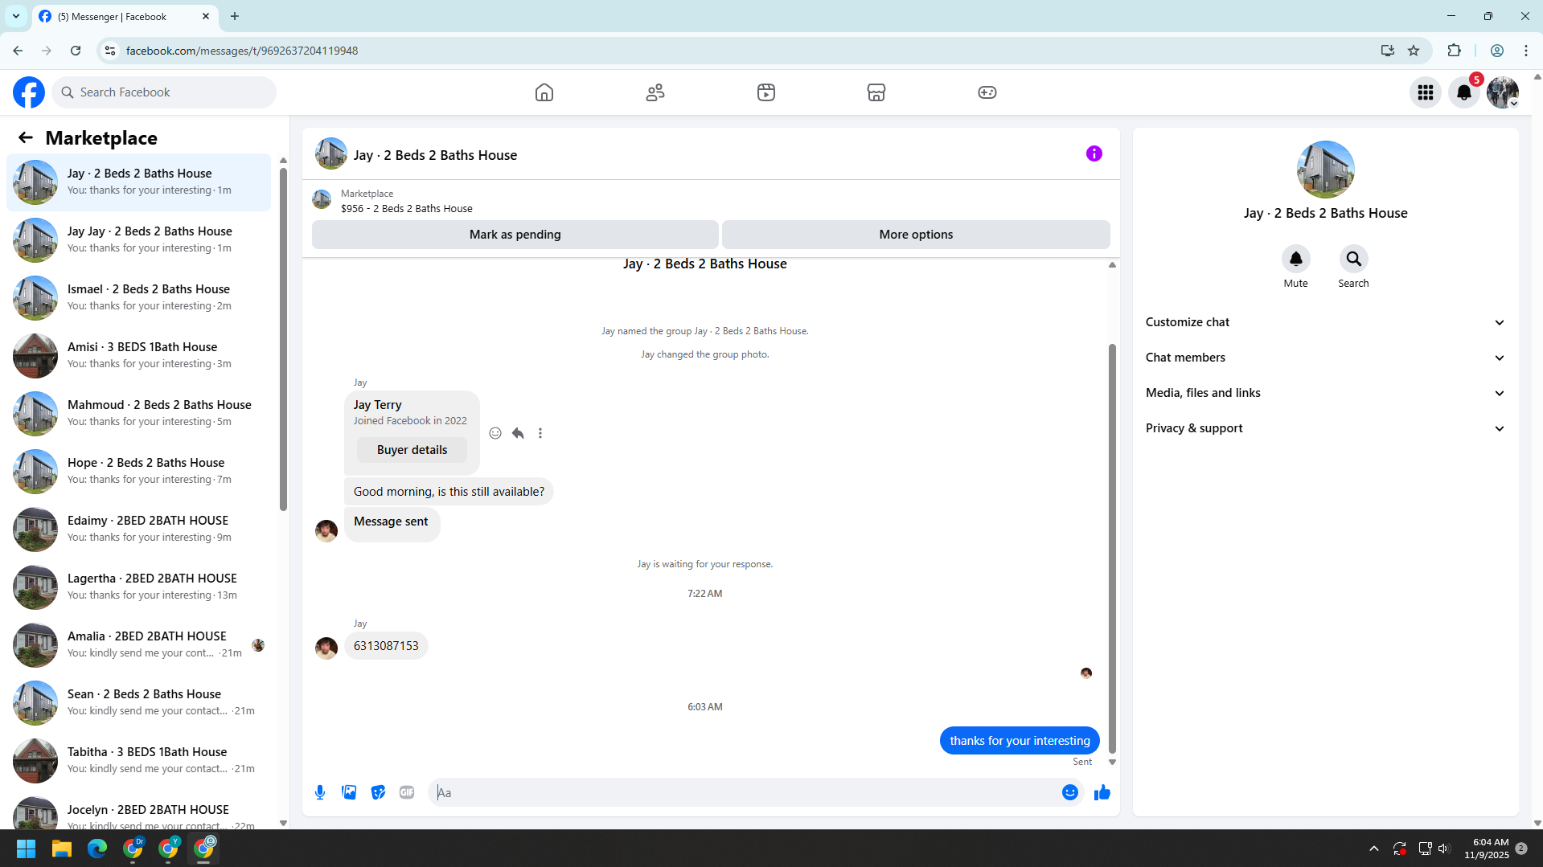
Task: Click the voice clip microphone icon
Action: pos(320,792)
